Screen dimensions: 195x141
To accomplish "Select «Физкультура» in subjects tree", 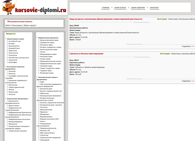I will [x=13, y=92].
